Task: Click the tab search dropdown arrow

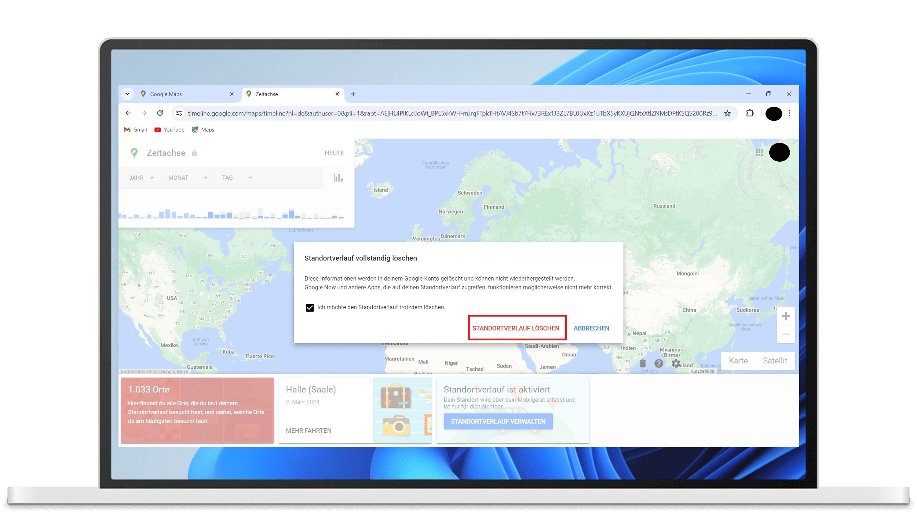Action: (x=127, y=94)
